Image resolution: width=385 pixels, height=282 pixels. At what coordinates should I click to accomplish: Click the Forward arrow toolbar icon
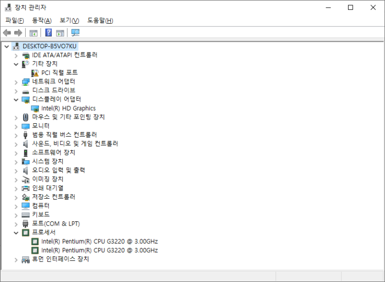[18, 33]
